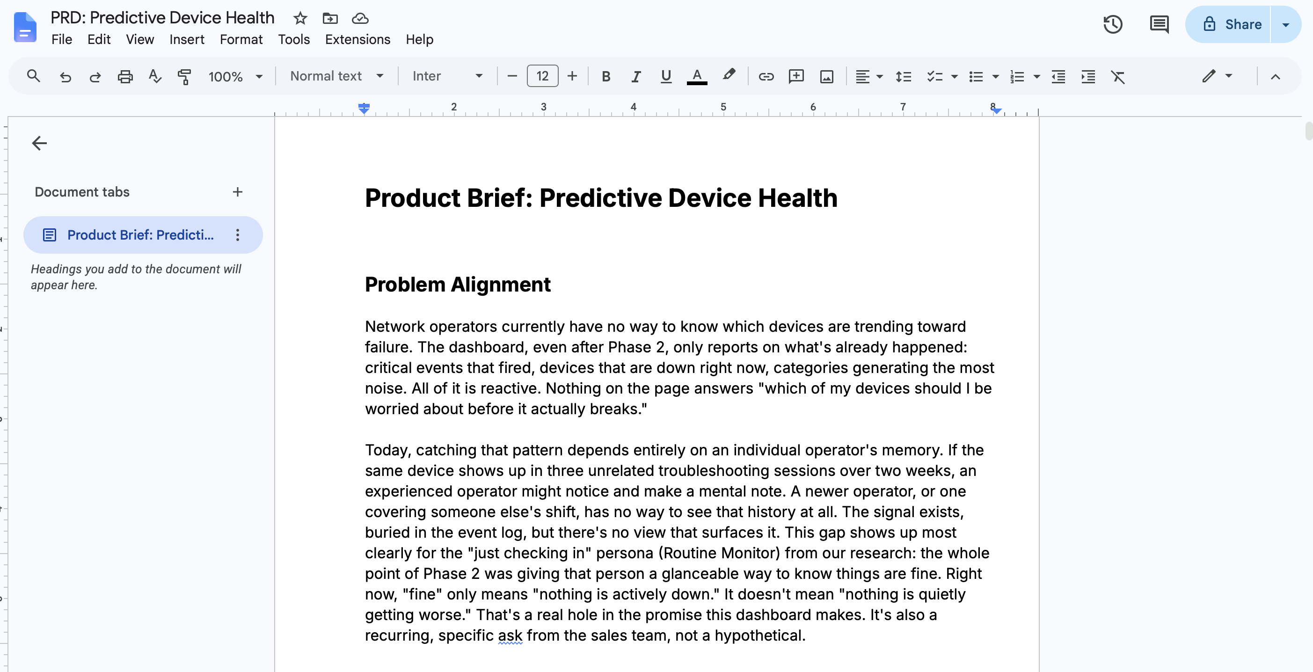Image resolution: width=1313 pixels, height=672 pixels.
Task: Open the Inter font dropdown
Action: (447, 76)
